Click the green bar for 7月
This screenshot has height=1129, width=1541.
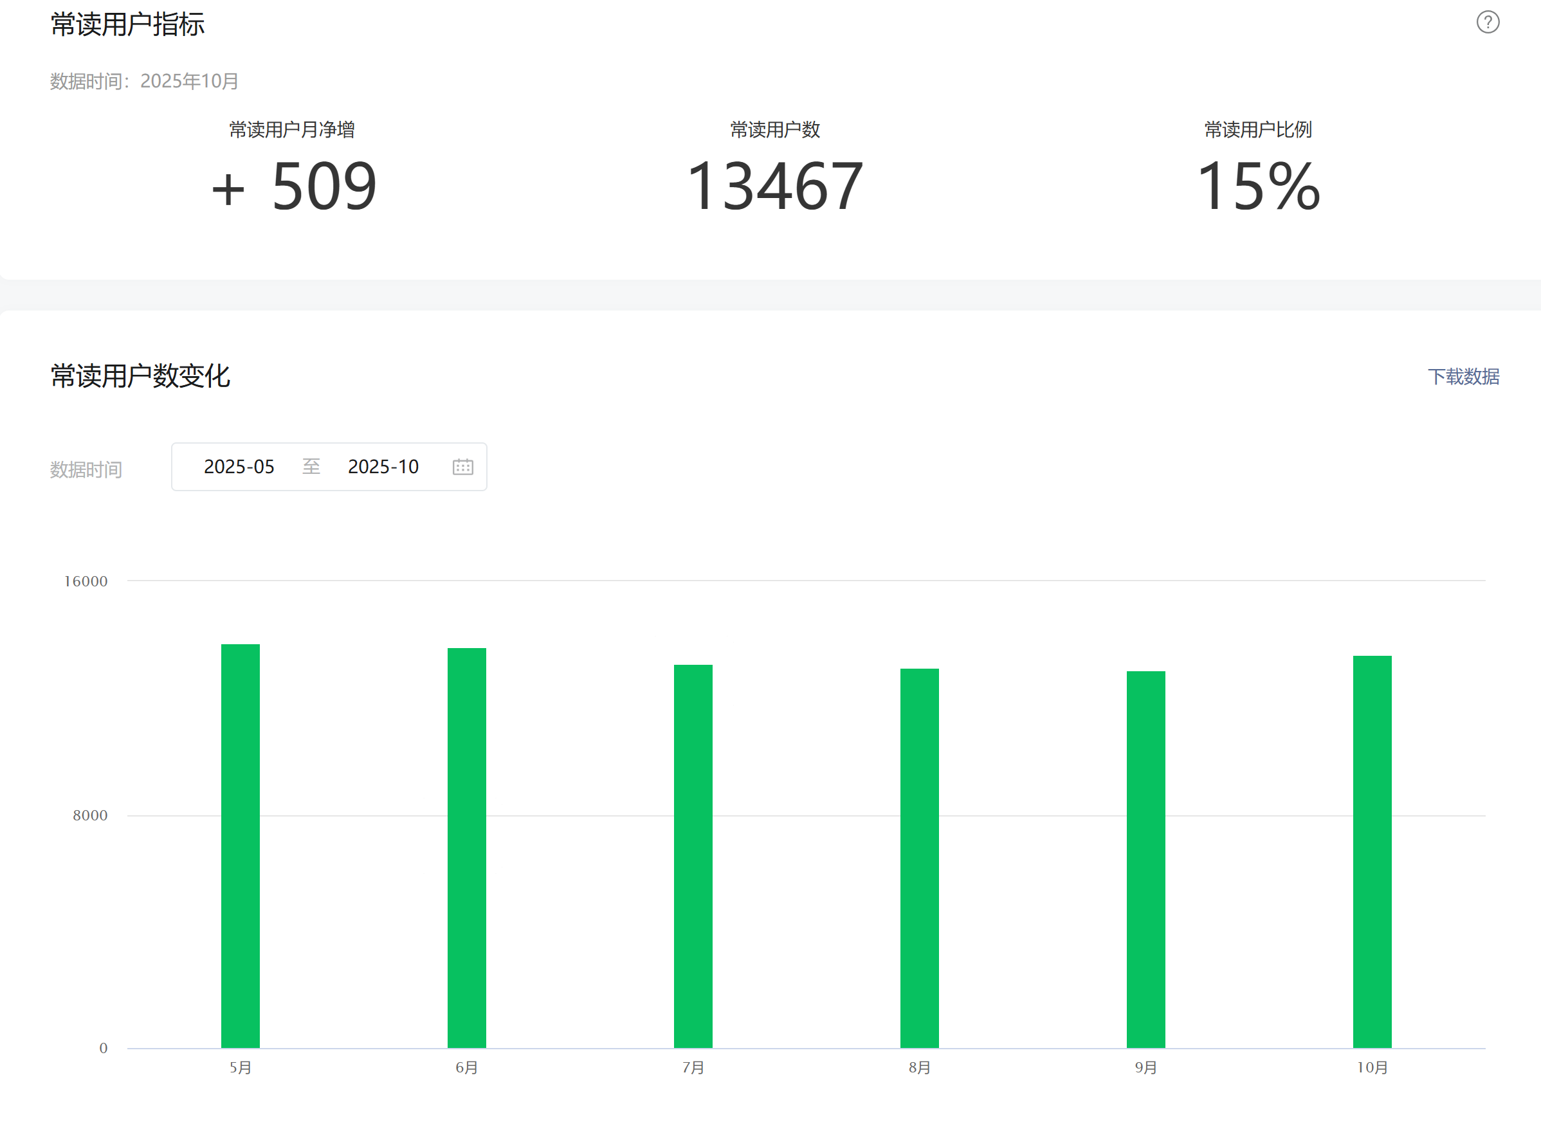[693, 856]
